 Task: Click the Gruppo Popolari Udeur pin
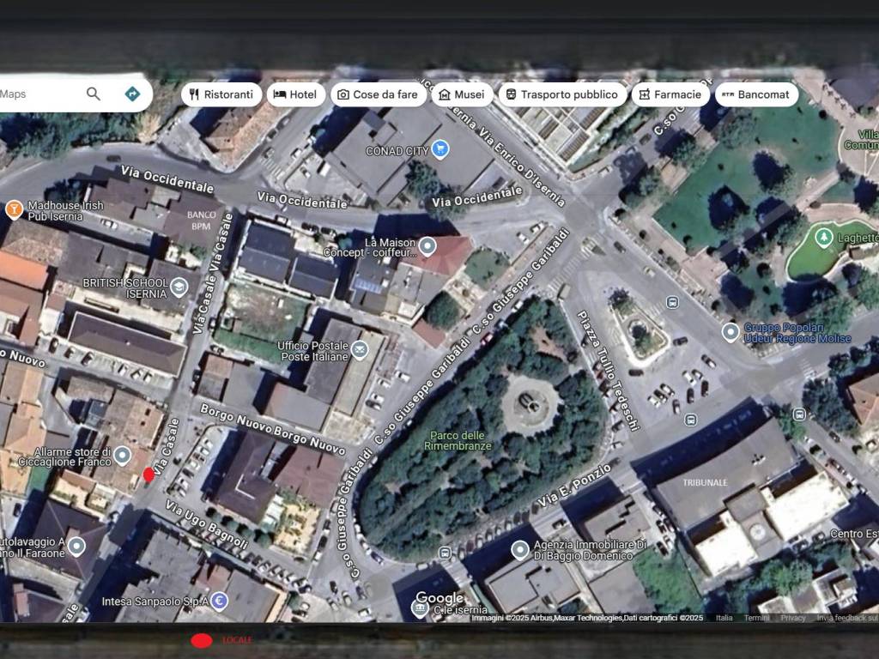point(730,331)
